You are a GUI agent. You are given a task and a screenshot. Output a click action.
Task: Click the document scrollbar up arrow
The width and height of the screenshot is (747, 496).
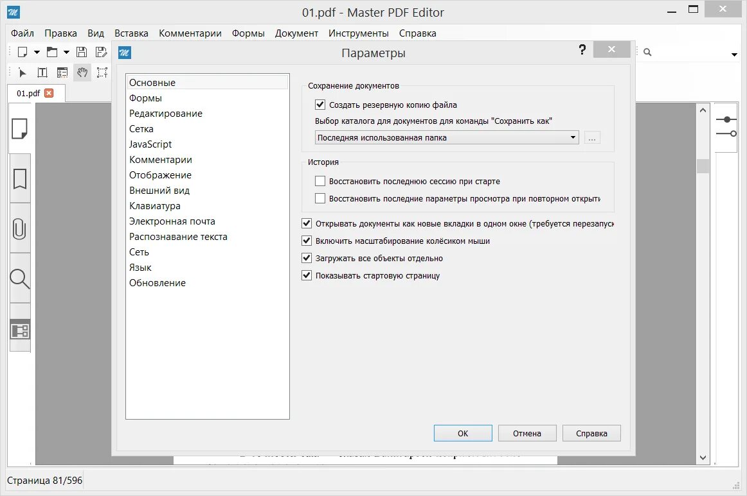point(703,110)
